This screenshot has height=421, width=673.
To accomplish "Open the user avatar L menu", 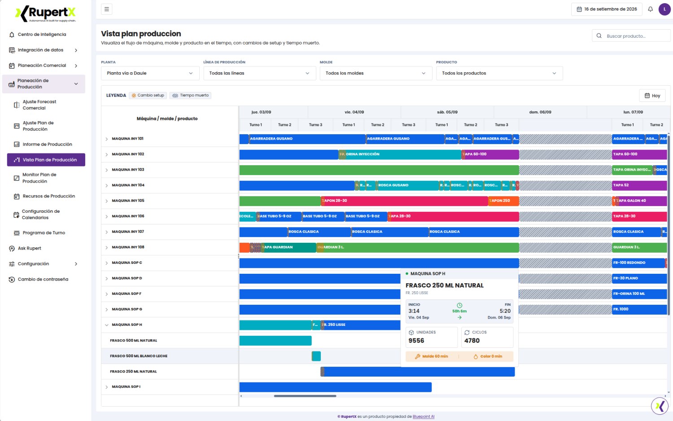I will [x=664, y=9].
